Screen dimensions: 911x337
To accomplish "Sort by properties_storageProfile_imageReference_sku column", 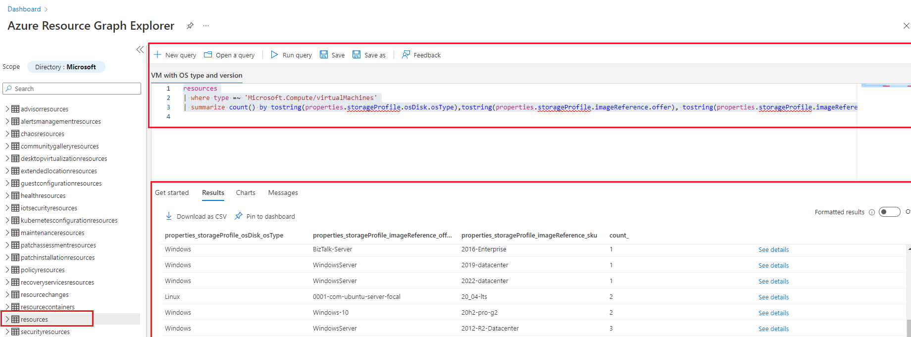I will coord(529,235).
